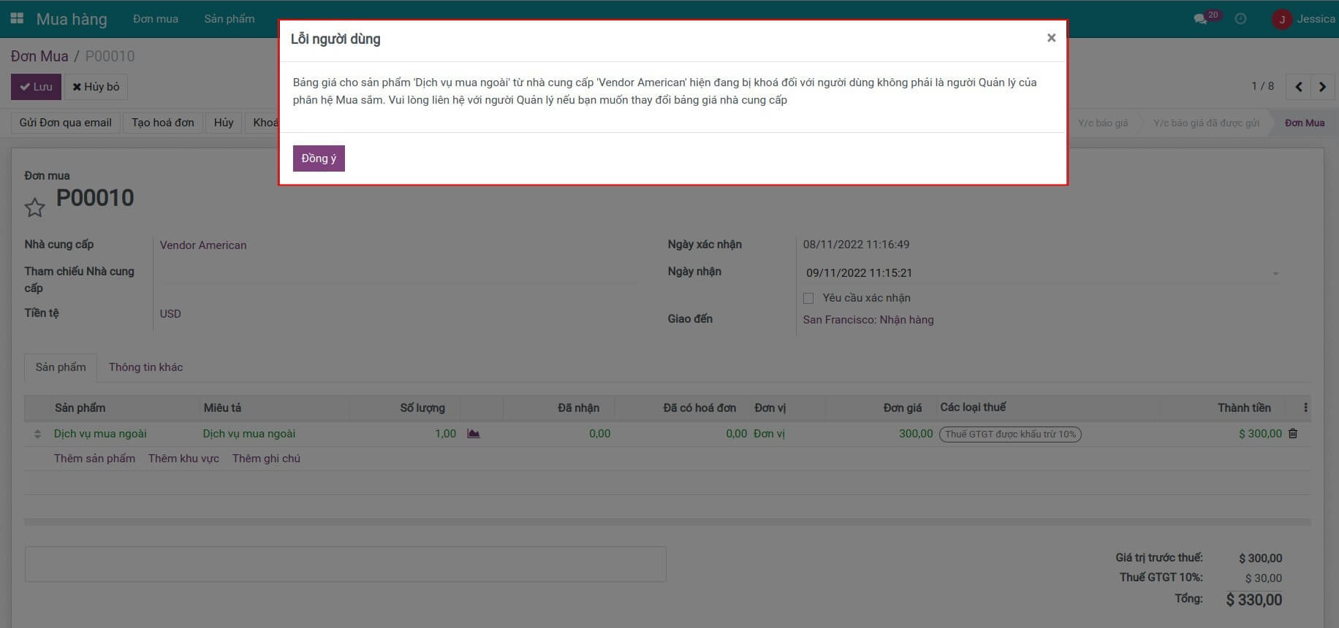Viewport: 1339px width, 628px height.
Task: Click the Thêm sản phẩm link
Action: tap(94, 459)
